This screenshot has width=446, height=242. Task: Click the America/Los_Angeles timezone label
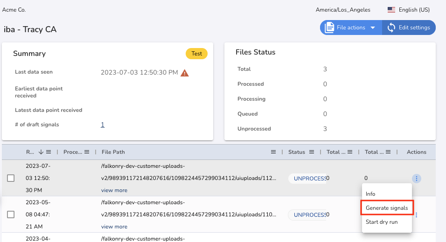pos(343,10)
